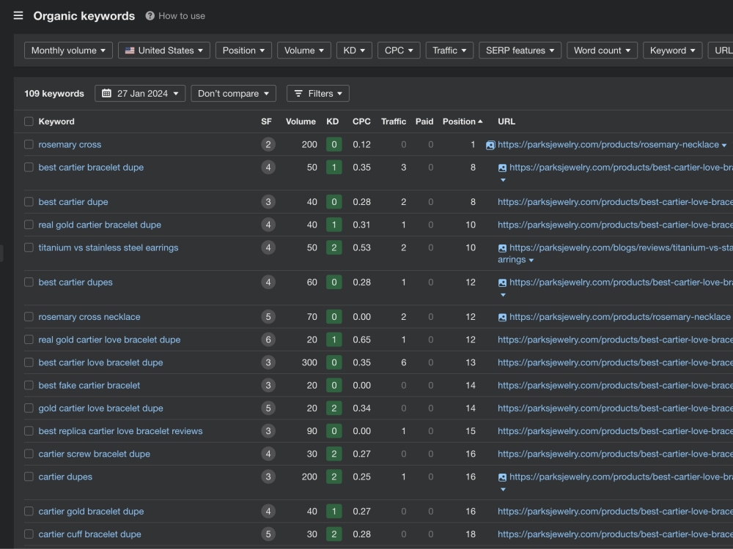Select the checkbox for cartier cuff bracelet dupe

coord(29,534)
